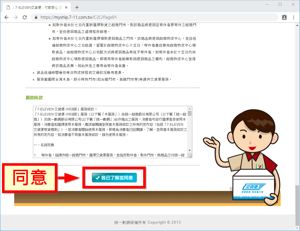Click the 我已了解並同意 agree button
The height and width of the screenshot is (231, 300).
pos(114,178)
